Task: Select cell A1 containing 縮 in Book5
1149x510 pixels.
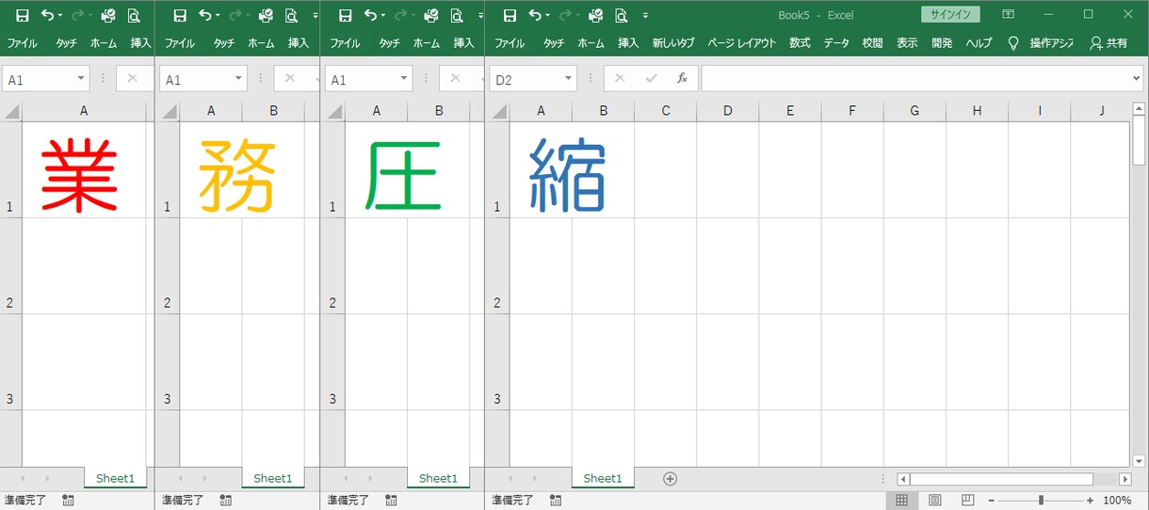Action: coord(541,169)
